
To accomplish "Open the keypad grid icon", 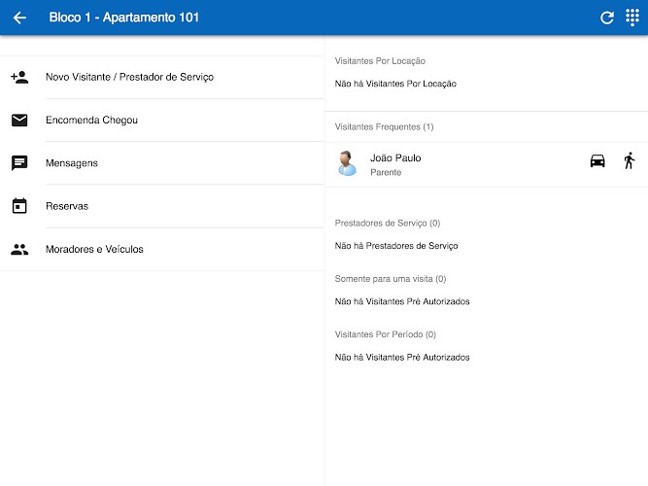I will coord(632,17).
